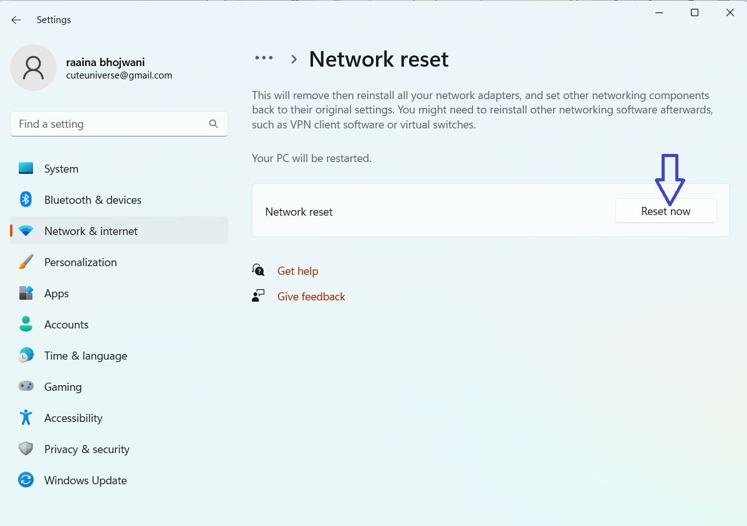The height and width of the screenshot is (526, 747).
Task: Select the Gaming controller icon
Action: 26,387
